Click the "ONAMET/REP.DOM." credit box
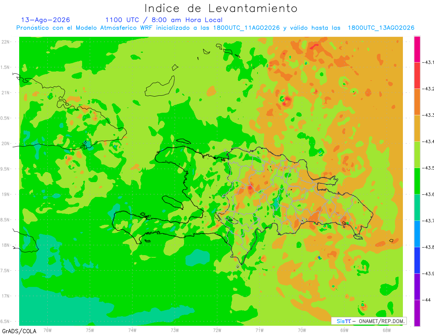This screenshot has width=434, height=335. (369, 321)
